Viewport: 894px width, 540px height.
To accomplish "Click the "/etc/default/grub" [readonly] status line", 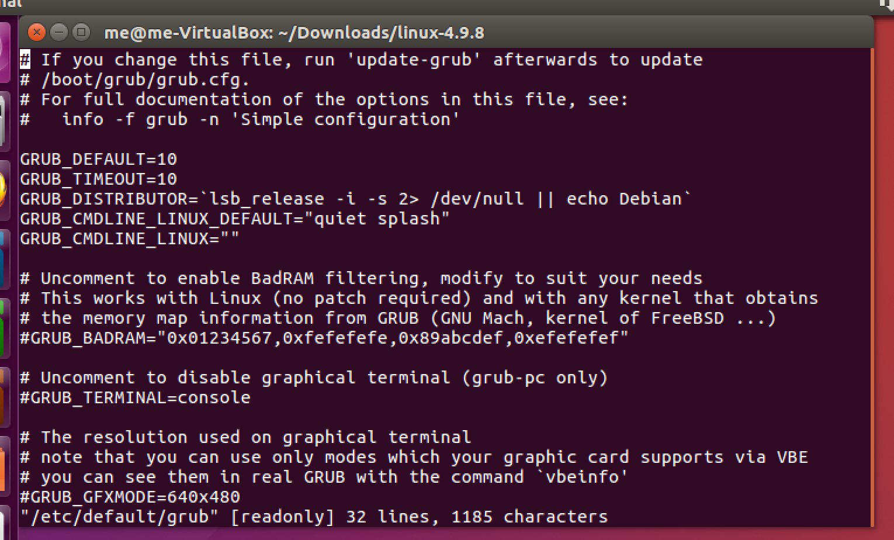I will click(314, 517).
